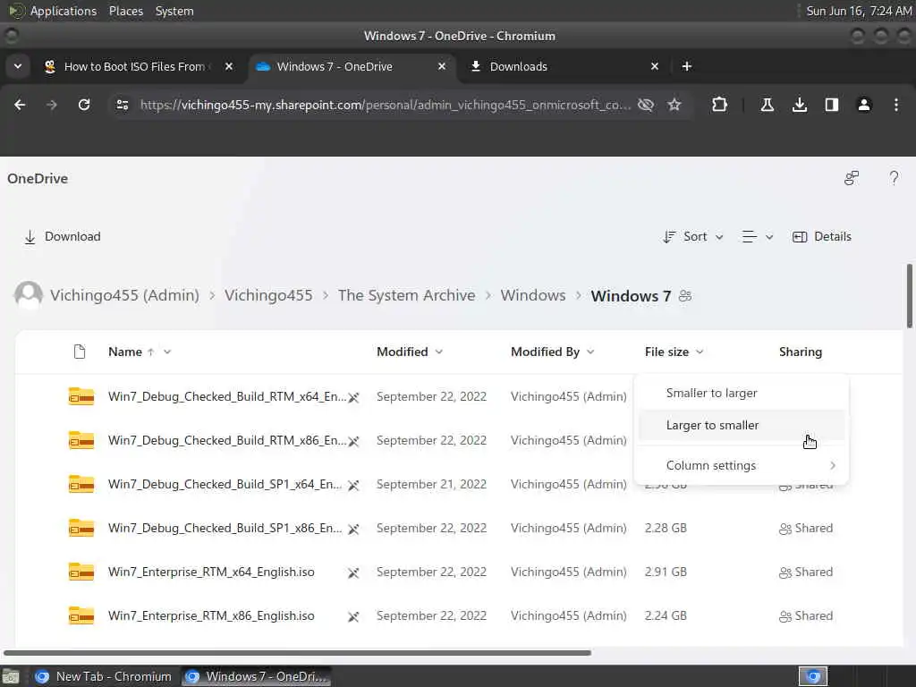
Task: Open the OneDrive help question mark
Action: [894, 178]
